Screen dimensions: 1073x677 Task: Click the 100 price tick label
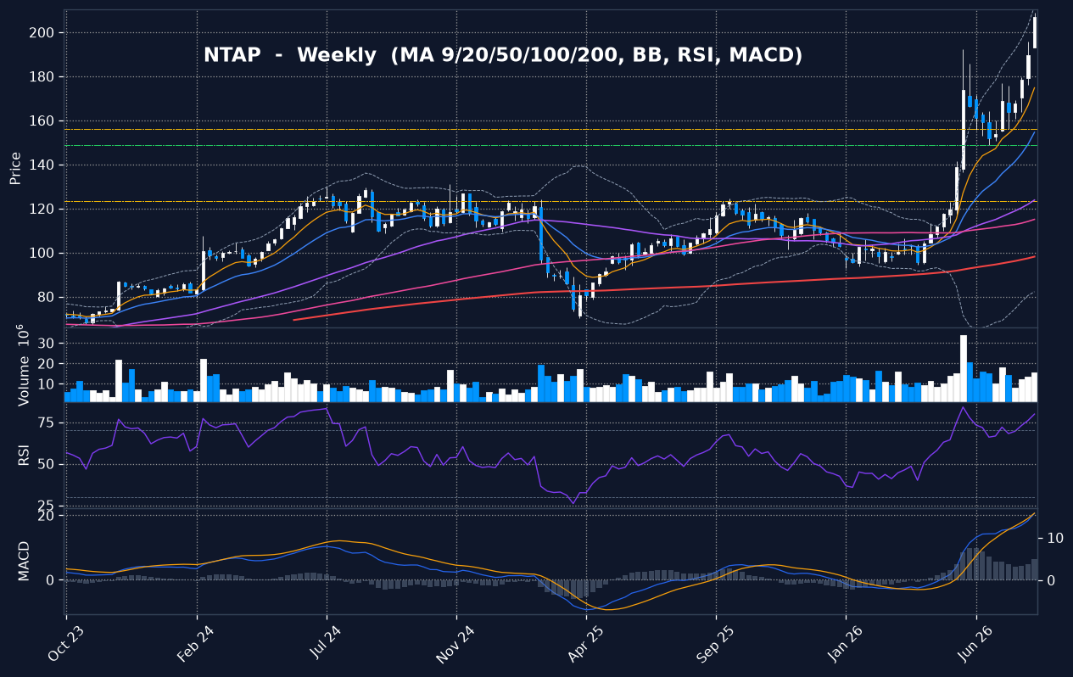pos(42,254)
